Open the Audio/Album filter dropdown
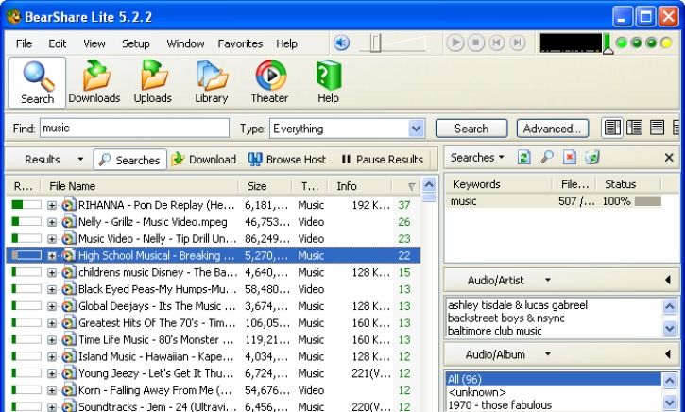The height and width of the screenshot is (412, 685). coord(548,354)
